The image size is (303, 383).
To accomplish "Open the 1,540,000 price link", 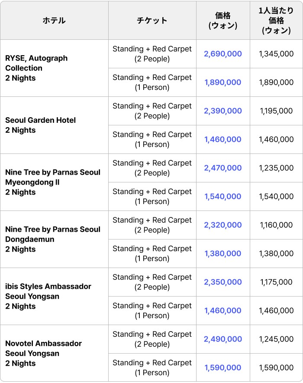I will (223, 197).
